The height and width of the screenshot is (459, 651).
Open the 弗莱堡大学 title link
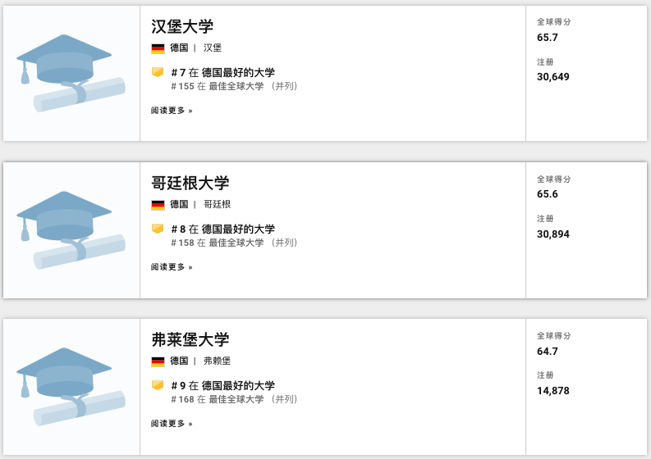tap(190, 339)
